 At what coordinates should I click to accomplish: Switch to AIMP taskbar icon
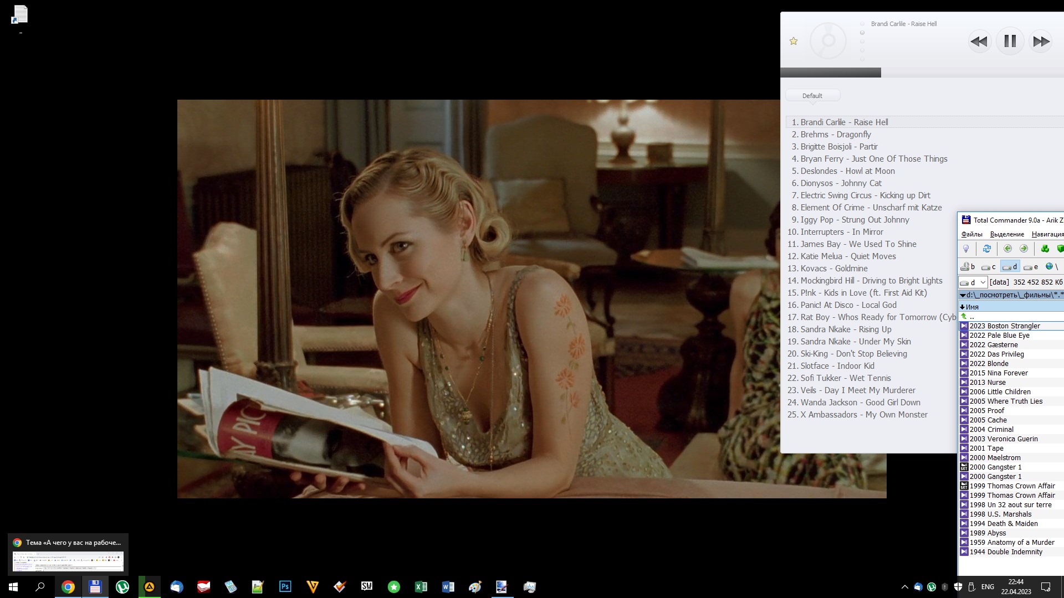[x=149, y=587]
